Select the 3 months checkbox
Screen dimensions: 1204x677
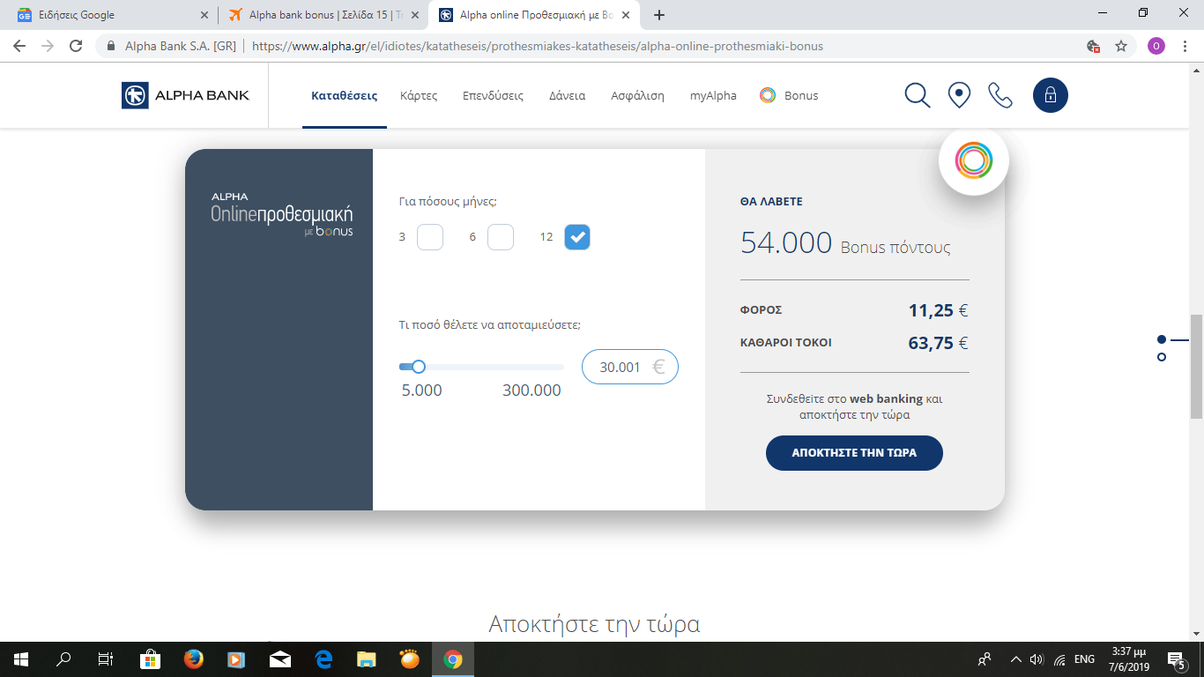430,237
